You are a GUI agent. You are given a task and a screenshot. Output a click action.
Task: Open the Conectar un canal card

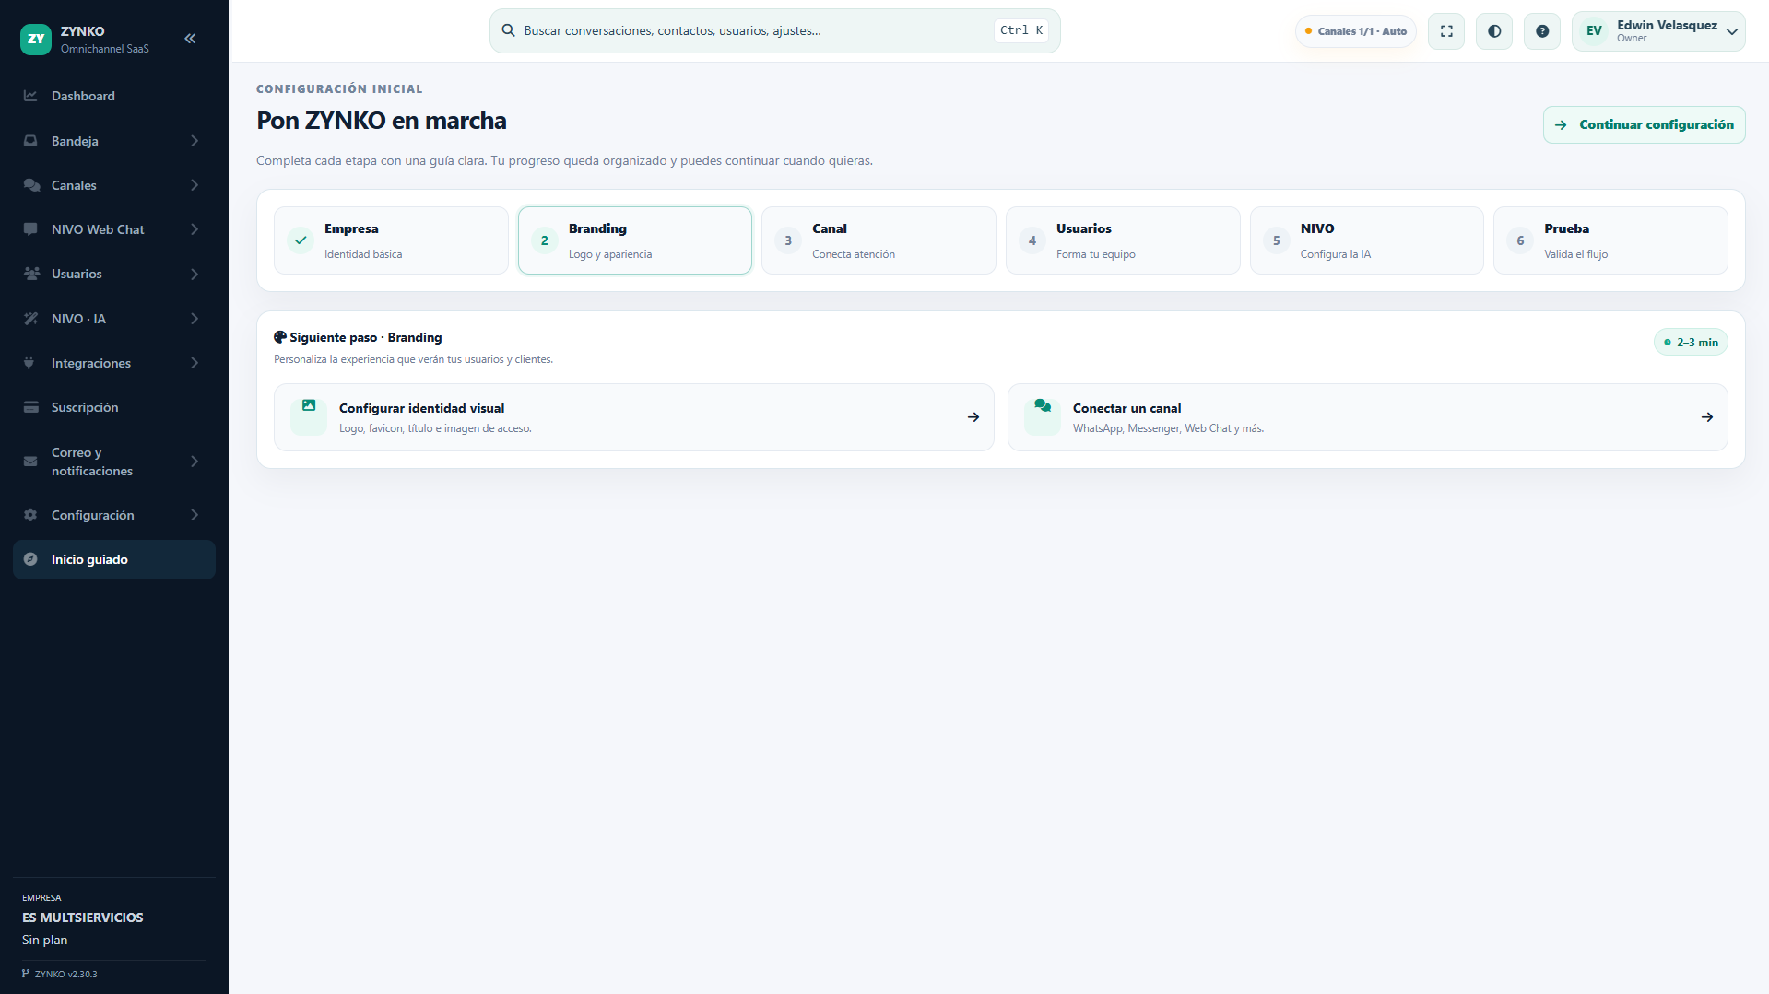click(x=1368, y=417)
